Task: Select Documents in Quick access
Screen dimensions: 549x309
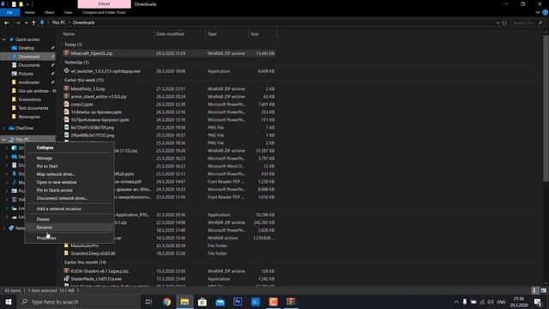Action: click(29, 65)
